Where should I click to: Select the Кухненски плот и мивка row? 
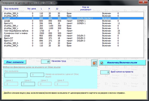[73, 33]
